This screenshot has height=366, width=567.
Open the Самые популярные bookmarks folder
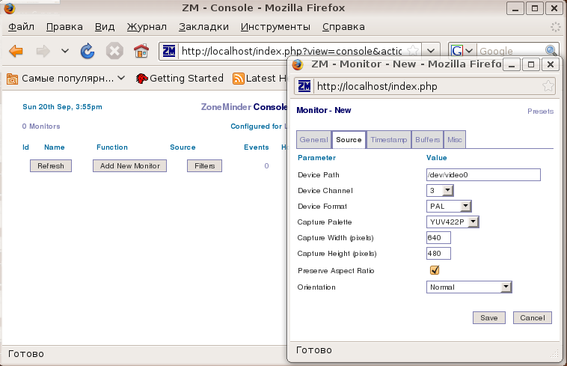point(66,78)
